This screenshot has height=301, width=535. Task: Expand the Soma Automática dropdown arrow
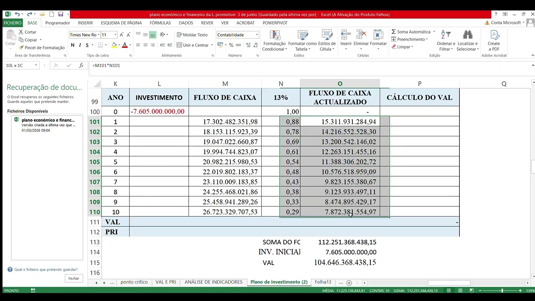(434, 32)
